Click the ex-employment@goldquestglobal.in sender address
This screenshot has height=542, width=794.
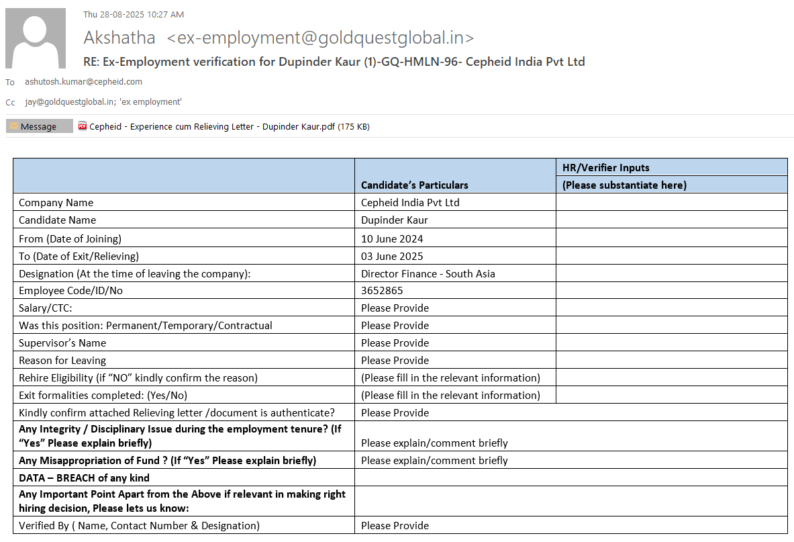[x=320, y=38]
